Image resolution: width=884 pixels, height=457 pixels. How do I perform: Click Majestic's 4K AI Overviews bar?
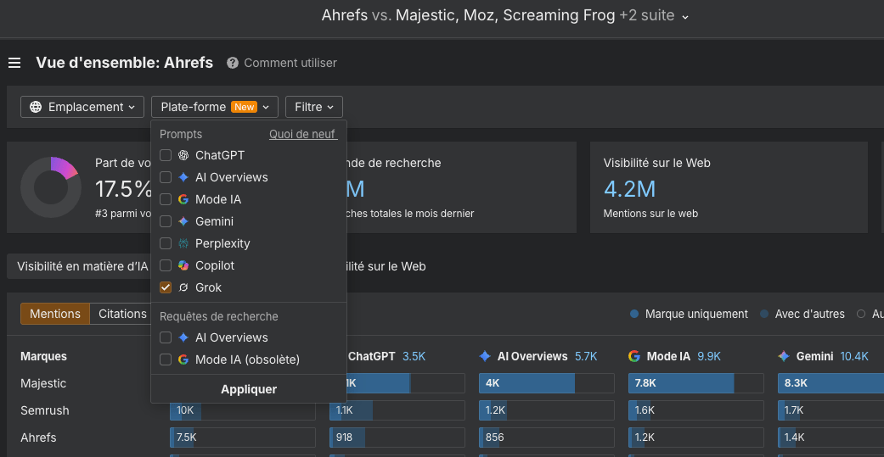(x=546, y=383)
